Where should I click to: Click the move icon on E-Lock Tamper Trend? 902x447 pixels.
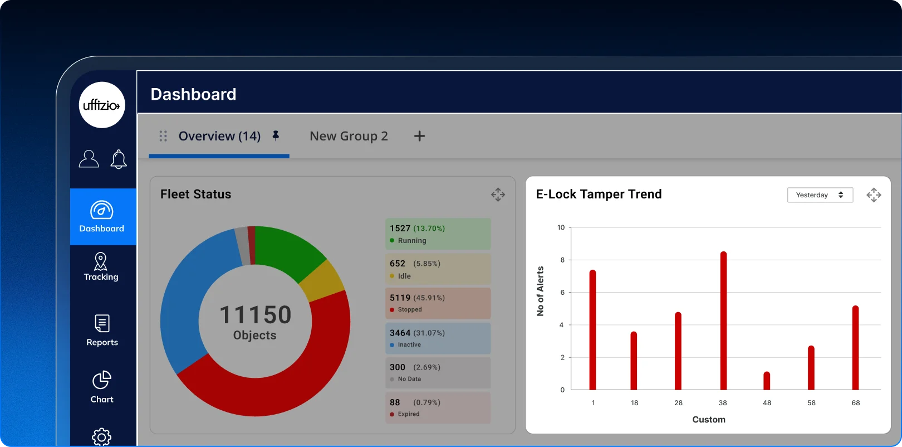point(874,195)
